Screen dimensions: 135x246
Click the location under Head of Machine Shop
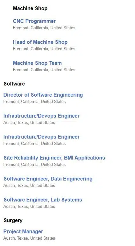coord(44,49)
